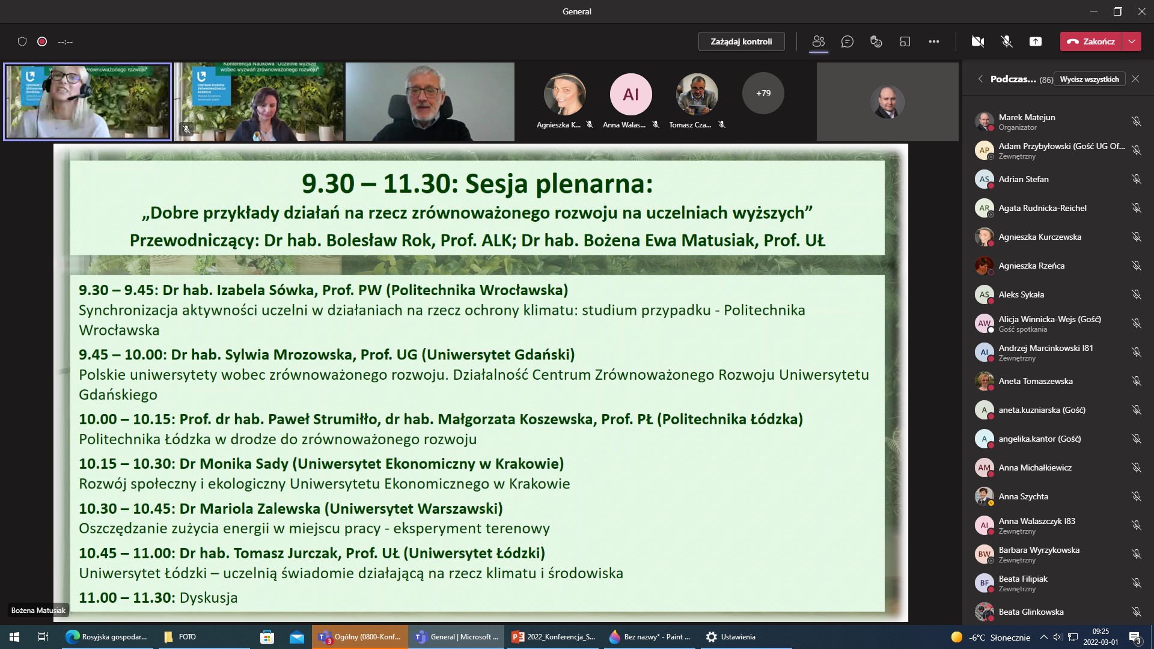The width and height of the screenshot is (1154, 649).
Task: Click the meeting security shield icon
Action: pos(22,41)
